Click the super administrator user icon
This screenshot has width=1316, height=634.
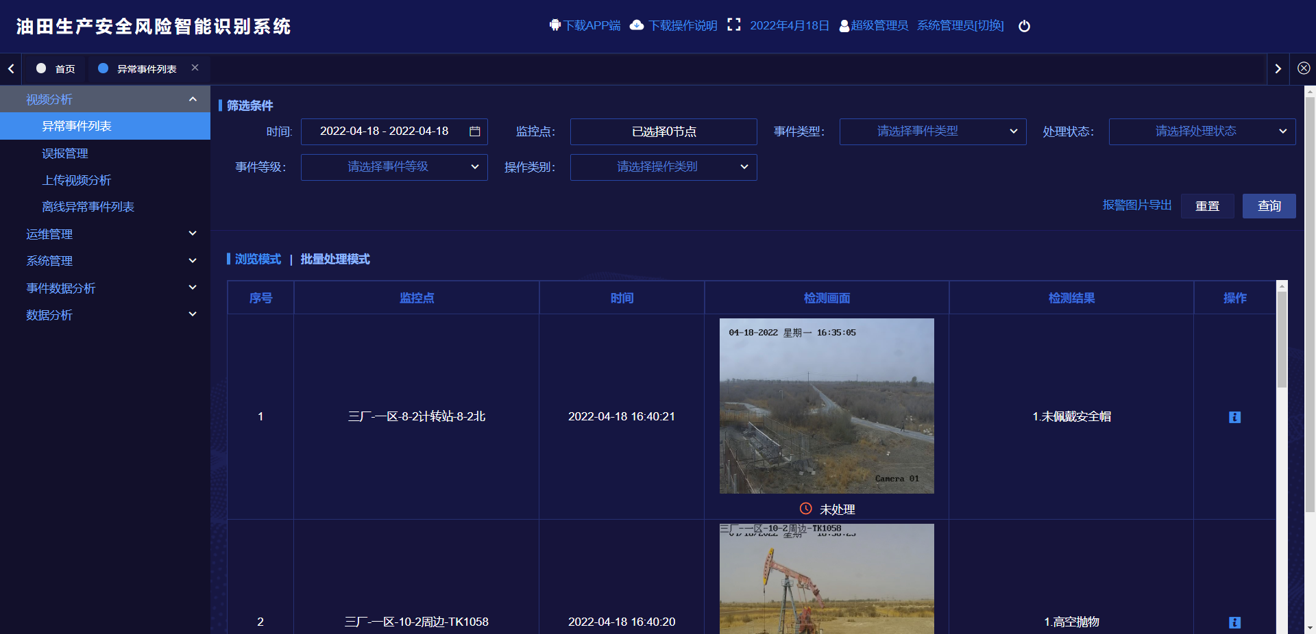click(x=844, y=26)
